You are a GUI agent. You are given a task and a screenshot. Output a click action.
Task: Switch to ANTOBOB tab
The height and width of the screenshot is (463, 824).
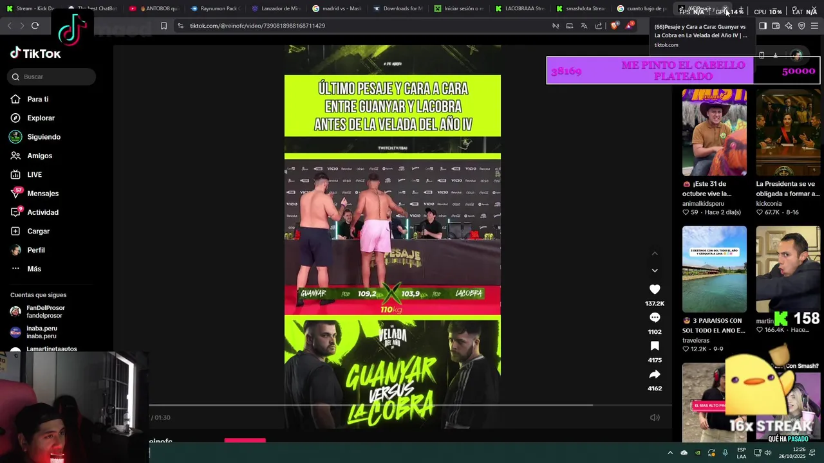[153, 8]
